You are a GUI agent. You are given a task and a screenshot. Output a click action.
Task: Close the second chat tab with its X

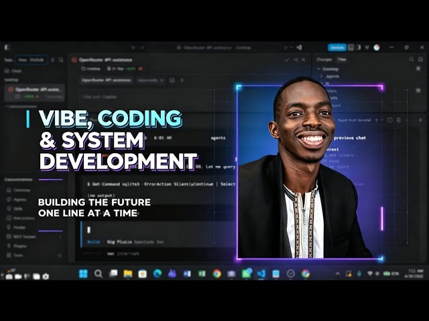pos(162,80)
